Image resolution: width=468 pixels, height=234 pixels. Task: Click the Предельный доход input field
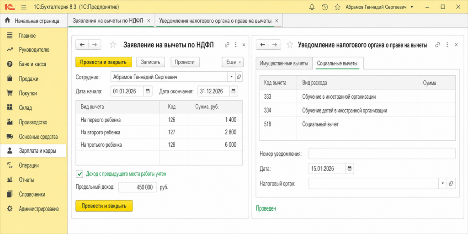[138, 187]
